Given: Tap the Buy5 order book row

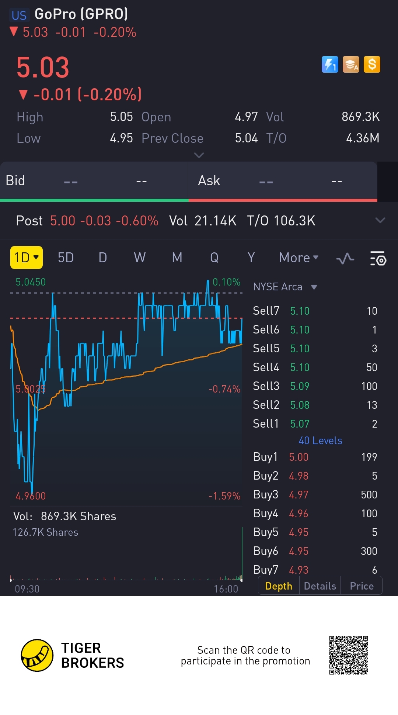Looking at the screenshot, I should tap(315, 532).
